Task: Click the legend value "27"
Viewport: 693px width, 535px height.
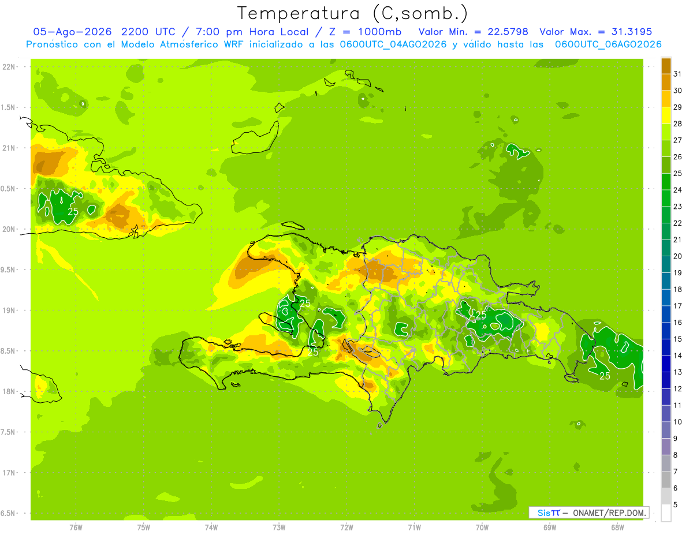Action: tap(678, 140)
